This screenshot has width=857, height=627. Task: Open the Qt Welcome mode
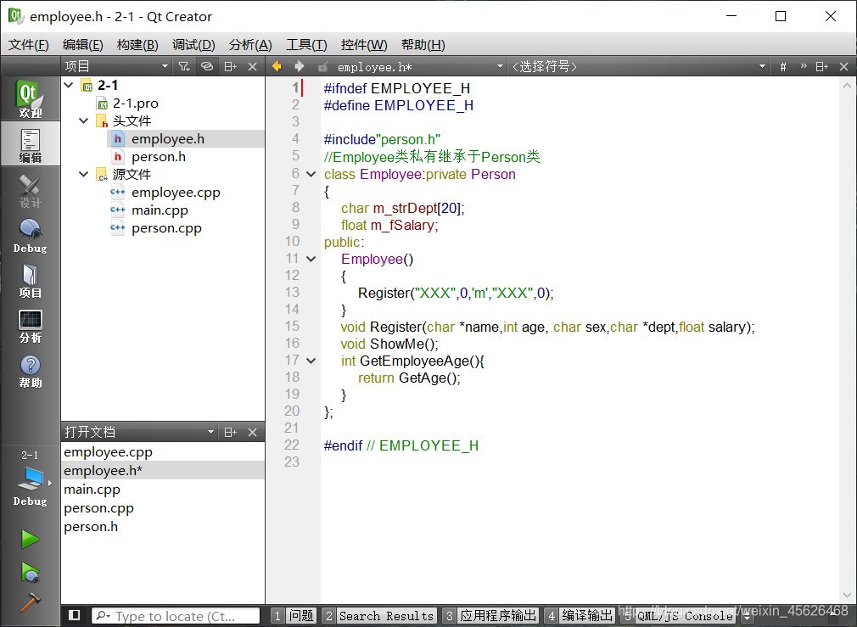(30, 98)
